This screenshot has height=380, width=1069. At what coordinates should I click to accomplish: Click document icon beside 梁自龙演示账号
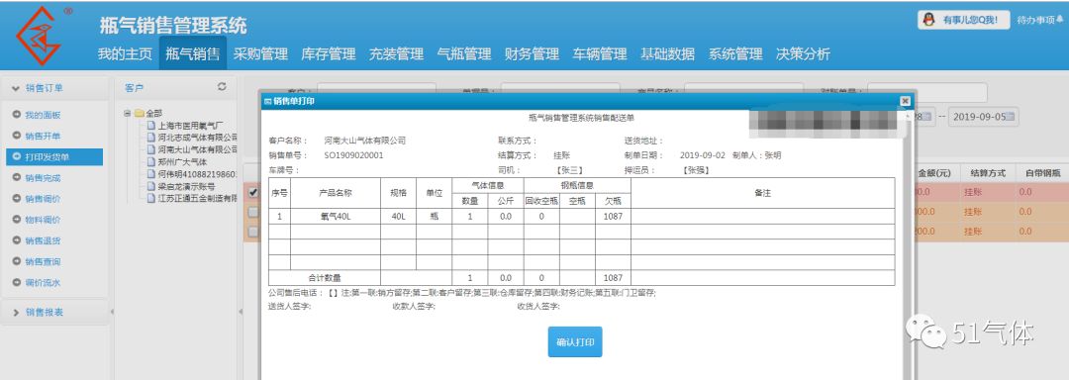pos(151,186)
